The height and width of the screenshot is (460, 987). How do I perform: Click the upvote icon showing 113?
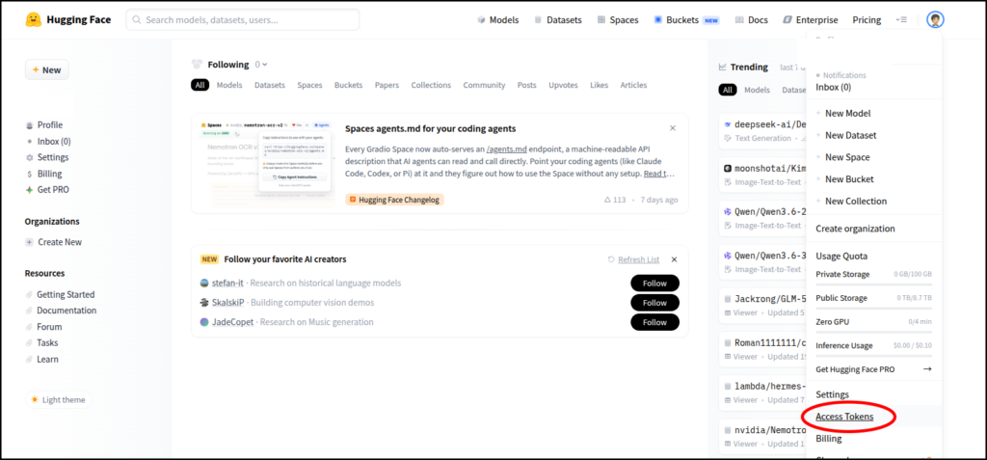607,200
